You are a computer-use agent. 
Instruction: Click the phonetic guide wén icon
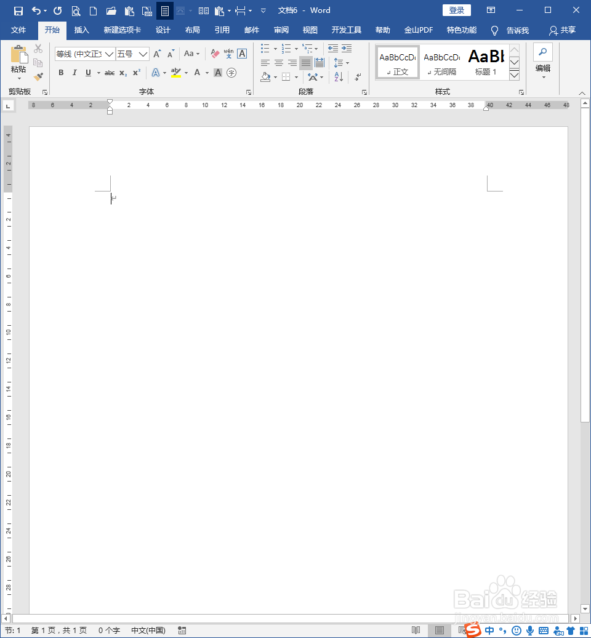point(228,54)
